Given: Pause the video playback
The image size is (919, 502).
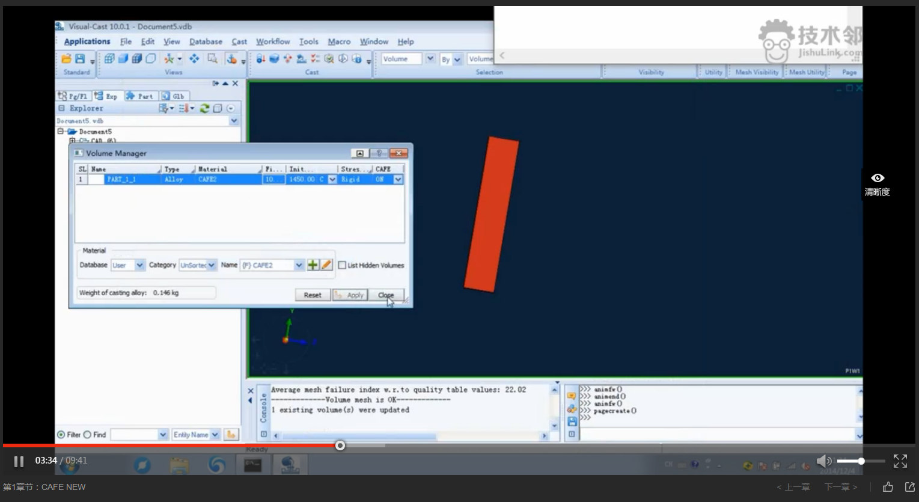Looking at the screenshot, I should [x=19, y=461].
